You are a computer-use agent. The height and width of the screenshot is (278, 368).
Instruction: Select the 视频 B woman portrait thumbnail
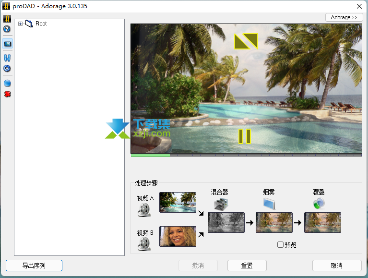[x=178, y=236]
